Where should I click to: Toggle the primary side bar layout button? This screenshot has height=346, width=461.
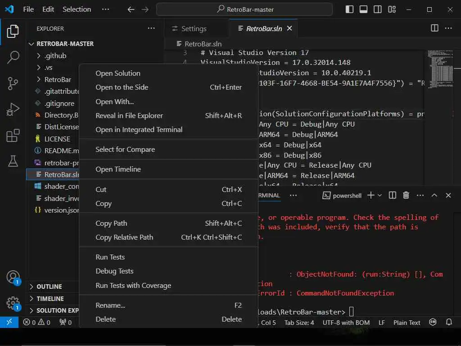coord(350,9)
